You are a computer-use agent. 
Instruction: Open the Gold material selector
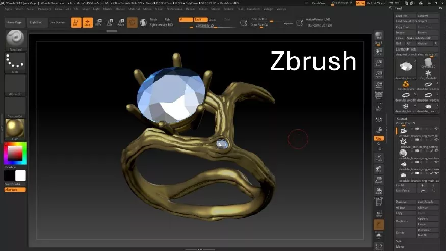pos(15,130)
